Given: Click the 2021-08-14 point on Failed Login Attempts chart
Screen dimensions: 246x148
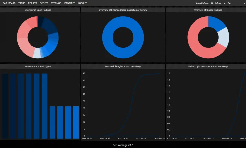Looking at the screenshot, I should pyautogui.click(x=226, y=136).
